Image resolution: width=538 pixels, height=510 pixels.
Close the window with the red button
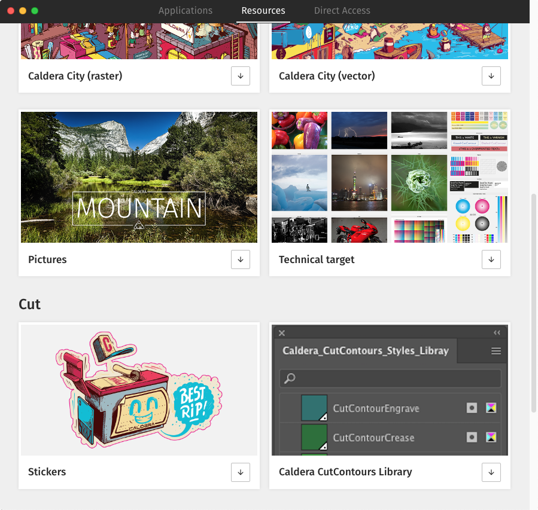[x=11, y=11]
